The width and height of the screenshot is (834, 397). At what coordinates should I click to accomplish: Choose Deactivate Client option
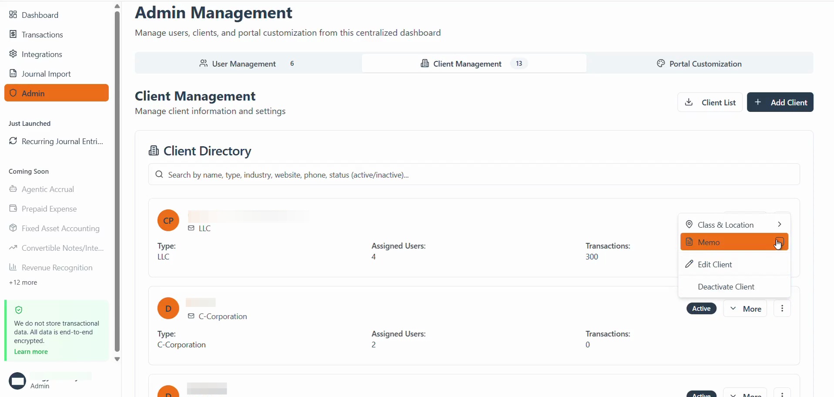(x=734, y=286)
